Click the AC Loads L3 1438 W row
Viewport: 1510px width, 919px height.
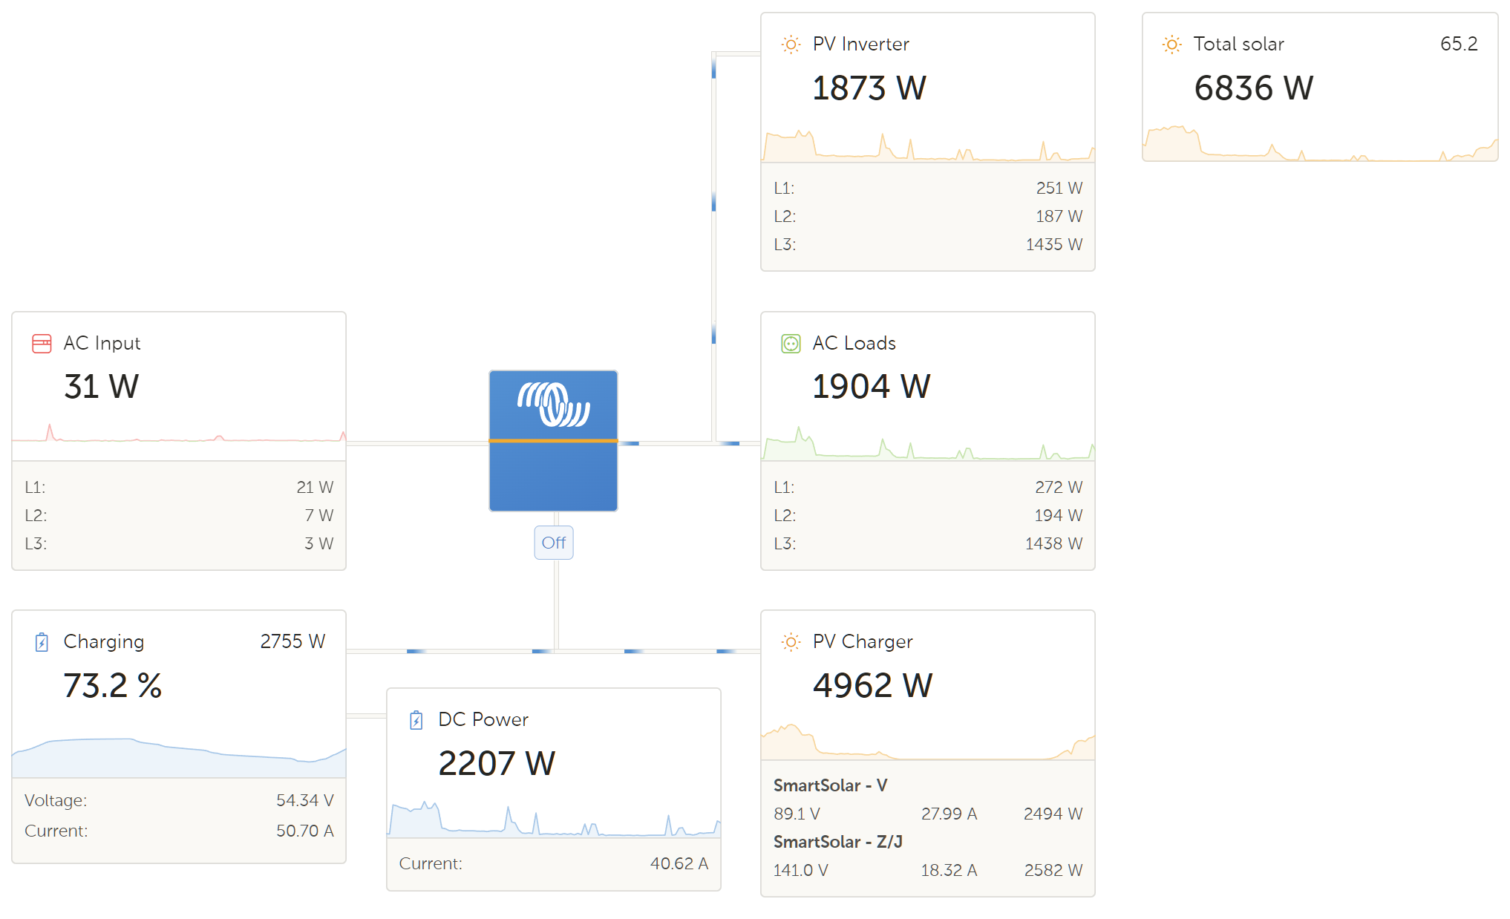click(927, 543)
